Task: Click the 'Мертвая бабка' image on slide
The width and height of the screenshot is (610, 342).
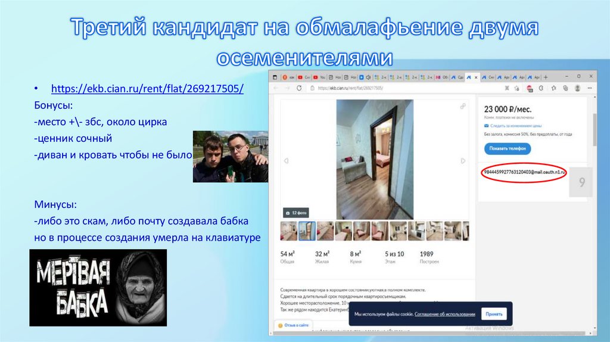Action: click(98, 288)
